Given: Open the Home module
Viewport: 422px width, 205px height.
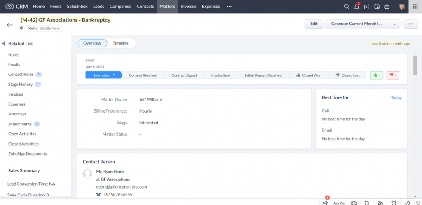Looking at the screenshot, I should tap(39, 7).
